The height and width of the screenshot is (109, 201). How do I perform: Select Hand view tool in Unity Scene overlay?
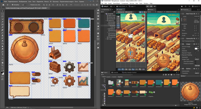pos(118,17)
